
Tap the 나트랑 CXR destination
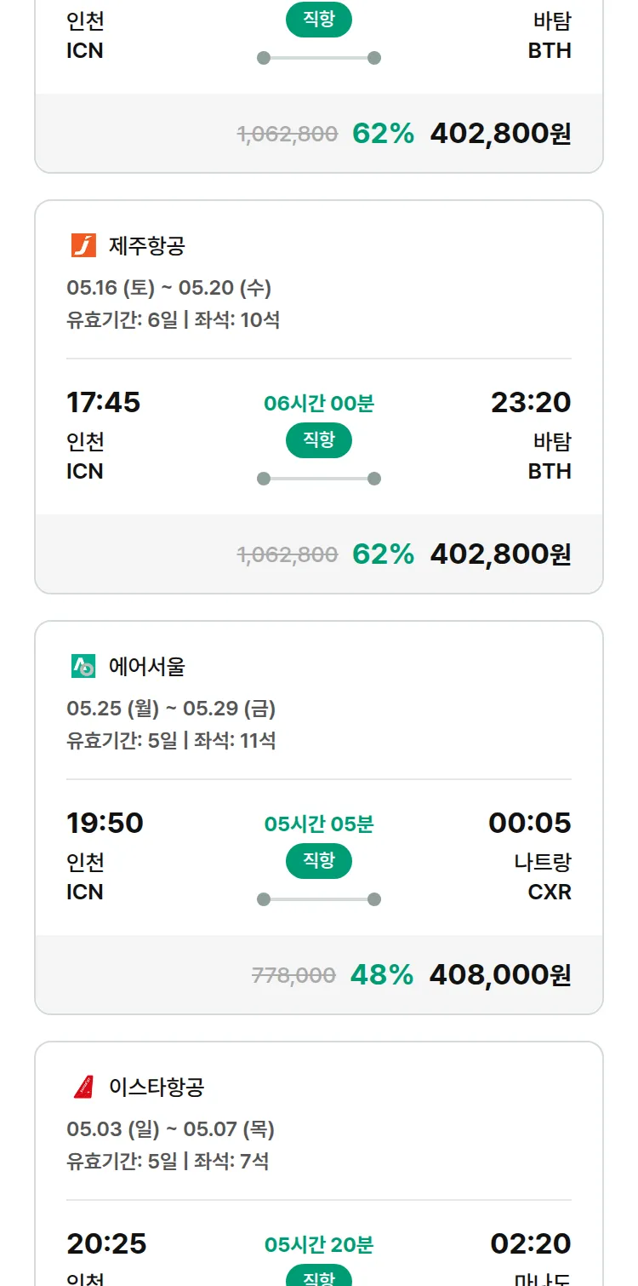(543, 877)
